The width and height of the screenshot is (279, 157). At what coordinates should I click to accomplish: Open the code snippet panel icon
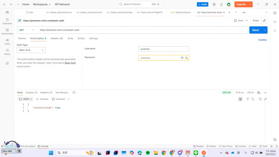275,22
